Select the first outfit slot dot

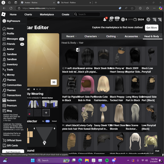(x=34, y=89)
